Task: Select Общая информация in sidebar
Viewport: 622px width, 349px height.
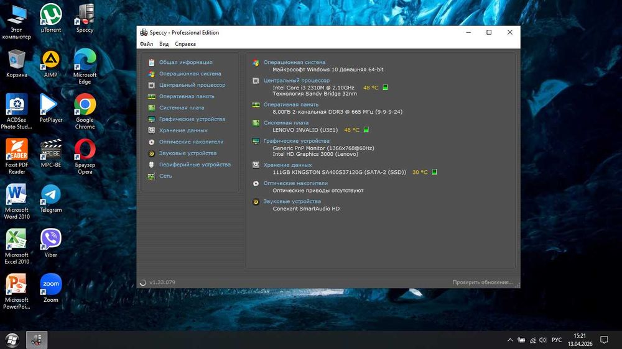Action: 185,62
